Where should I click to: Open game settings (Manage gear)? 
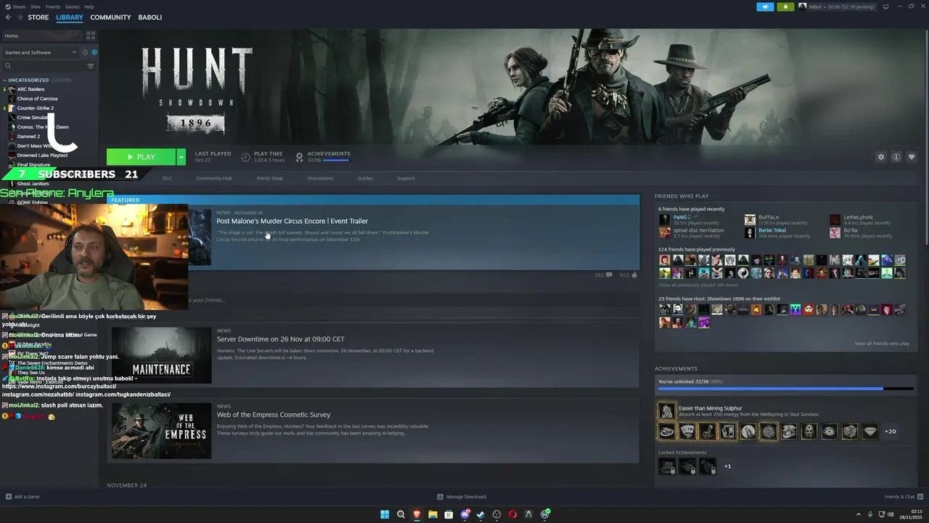coord(881,157)
